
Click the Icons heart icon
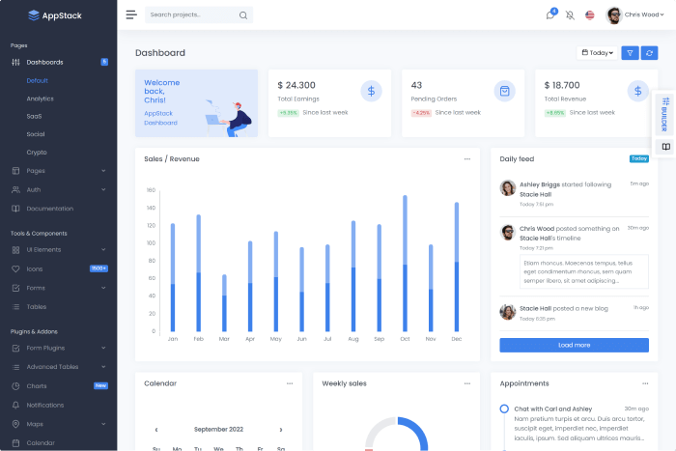[x=16, y=268]
